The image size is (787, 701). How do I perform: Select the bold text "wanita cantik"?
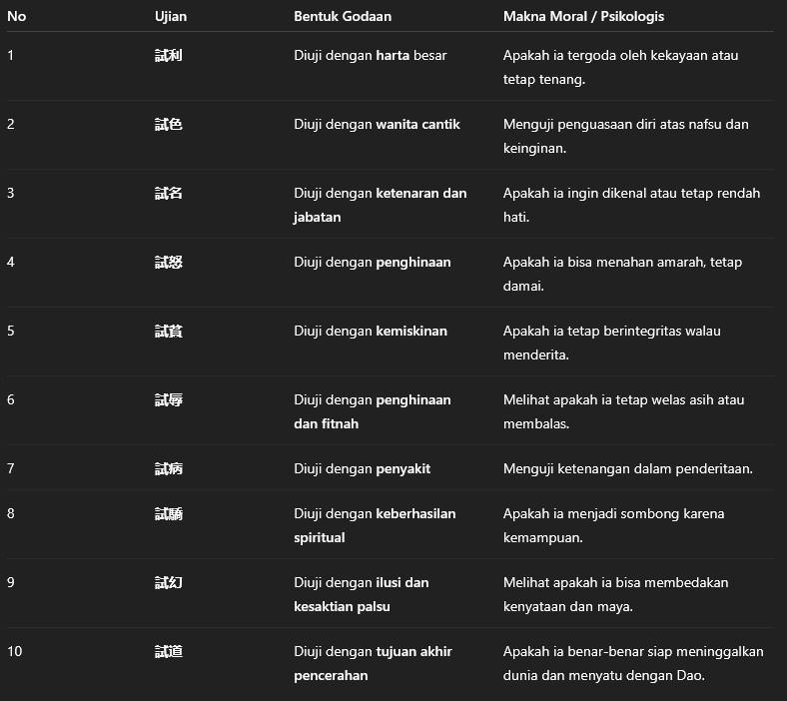coord(417,125)
